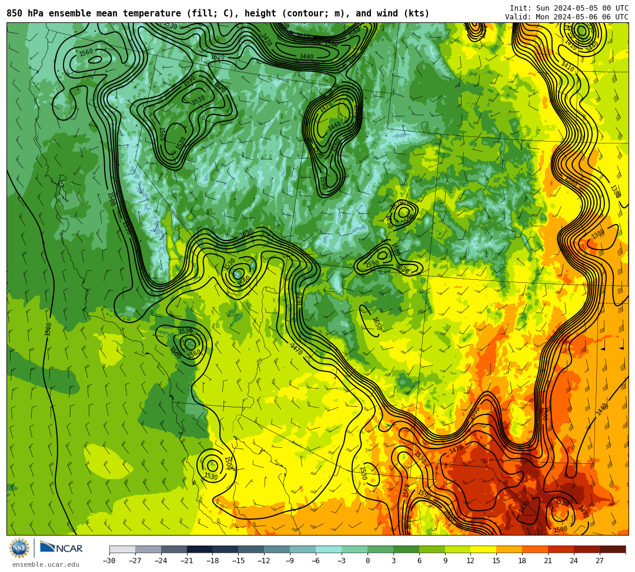Click the Init: Sun 2024-05-05 00 UTC text
635x572 pixels.
[x=569, y=8]
